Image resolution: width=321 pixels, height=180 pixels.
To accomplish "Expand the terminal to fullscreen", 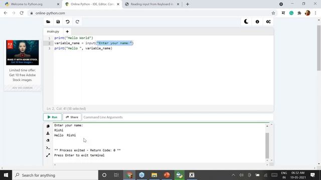I will pos(48,155).
